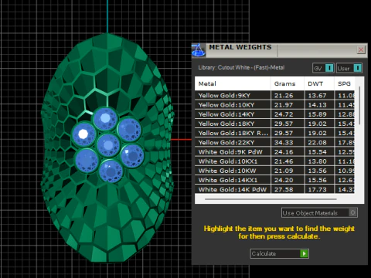
Task: Sort by the Grams column header
Action: point(288,83)
